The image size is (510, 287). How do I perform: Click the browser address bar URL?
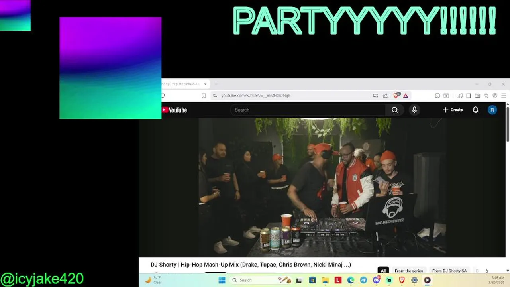click(256, 96)
